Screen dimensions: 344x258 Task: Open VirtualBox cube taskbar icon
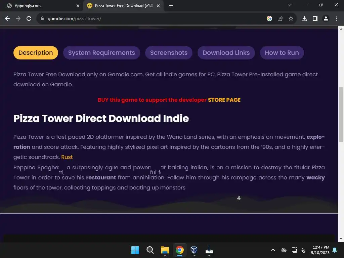(195, 250)
